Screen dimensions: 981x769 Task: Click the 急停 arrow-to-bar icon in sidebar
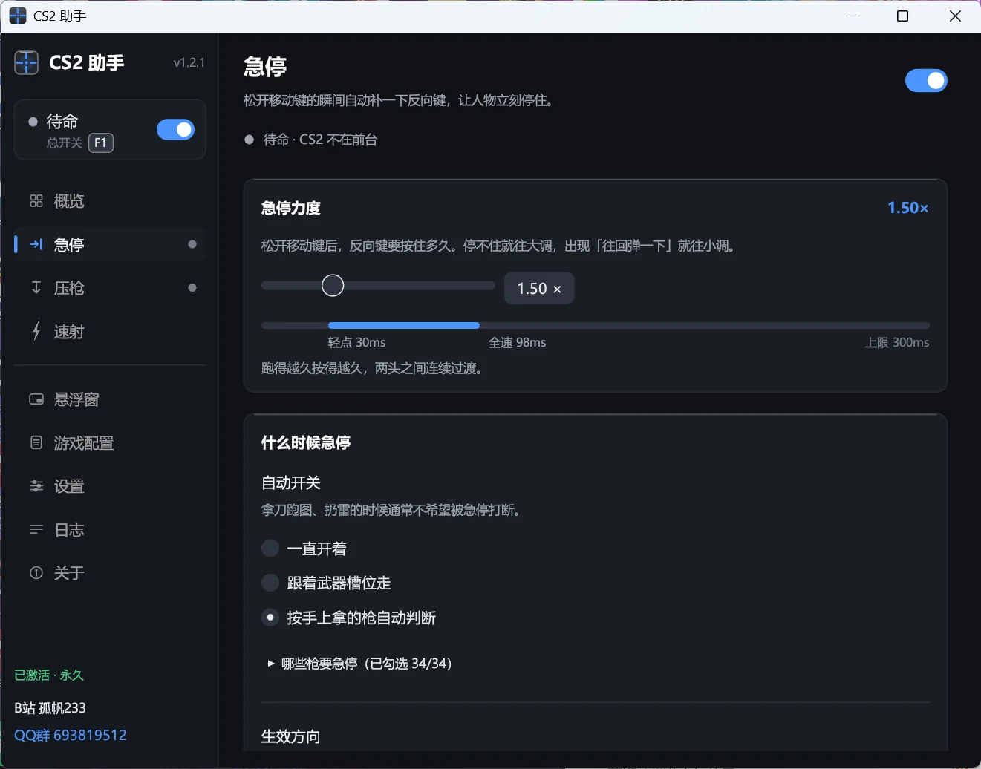click(36, 244)
